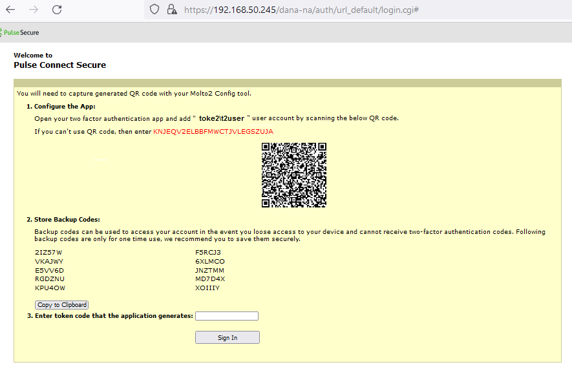Click the Pulse Connect Secure heading
Image resolution: width=572 pixels, height=369 pixels.
[x=60, y=65]
